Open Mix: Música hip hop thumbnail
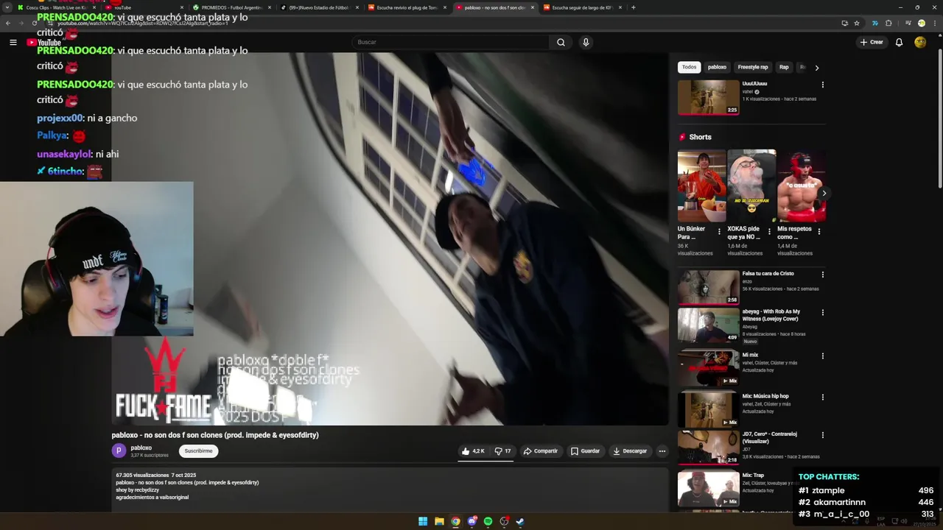This screenshot has height=530, width=943. coord(708,409)
